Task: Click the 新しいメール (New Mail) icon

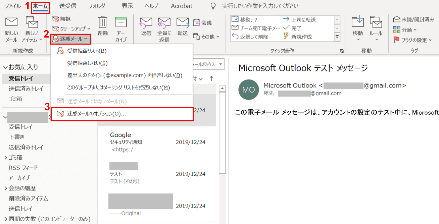Action: (x=11, y=23)
